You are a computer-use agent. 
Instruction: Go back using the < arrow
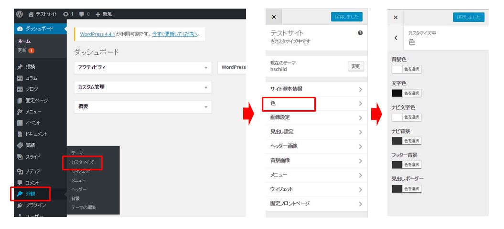[x=396, y=38]
